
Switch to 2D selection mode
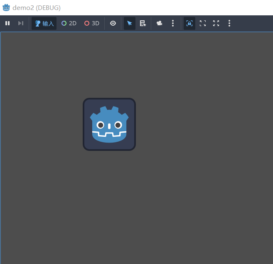coord(69,23)
